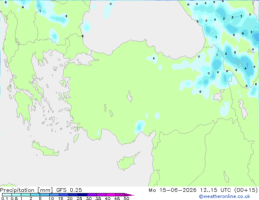Click the 0.5–1 mm legend color swatch

[16, 195]
